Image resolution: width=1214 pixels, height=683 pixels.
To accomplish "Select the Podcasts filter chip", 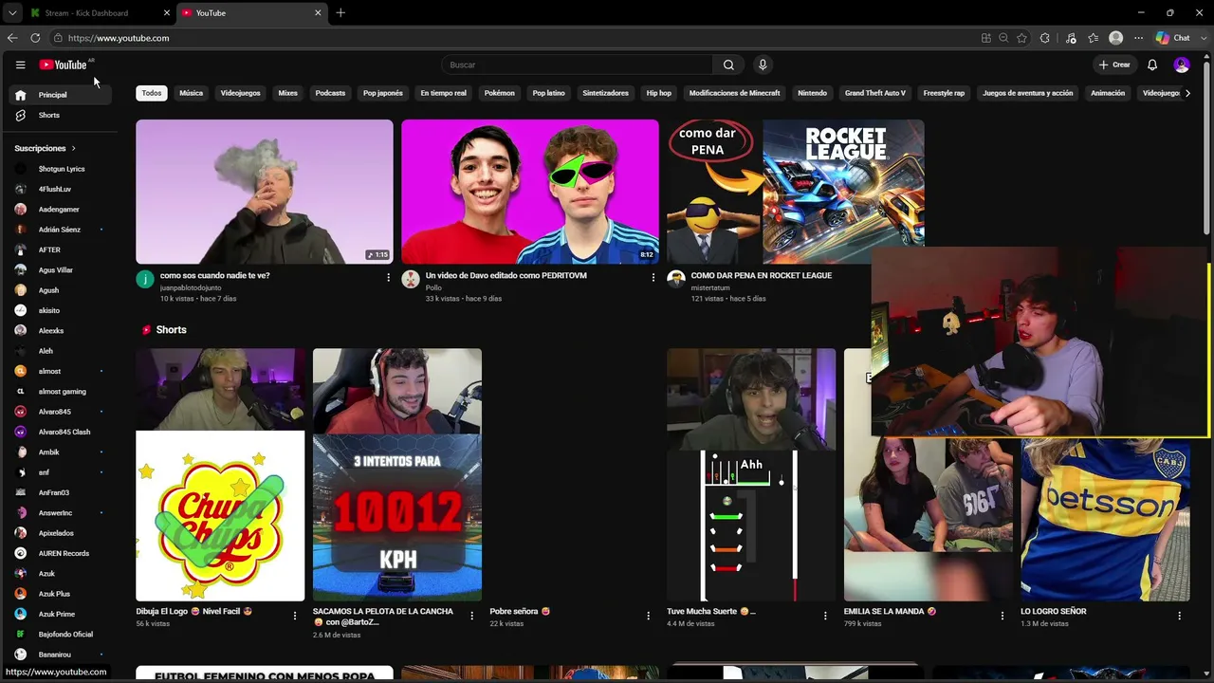I will click(330, 93).
